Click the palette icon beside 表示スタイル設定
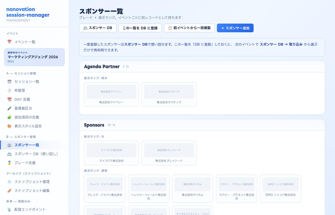335x215 pixels. click(9, 126)
